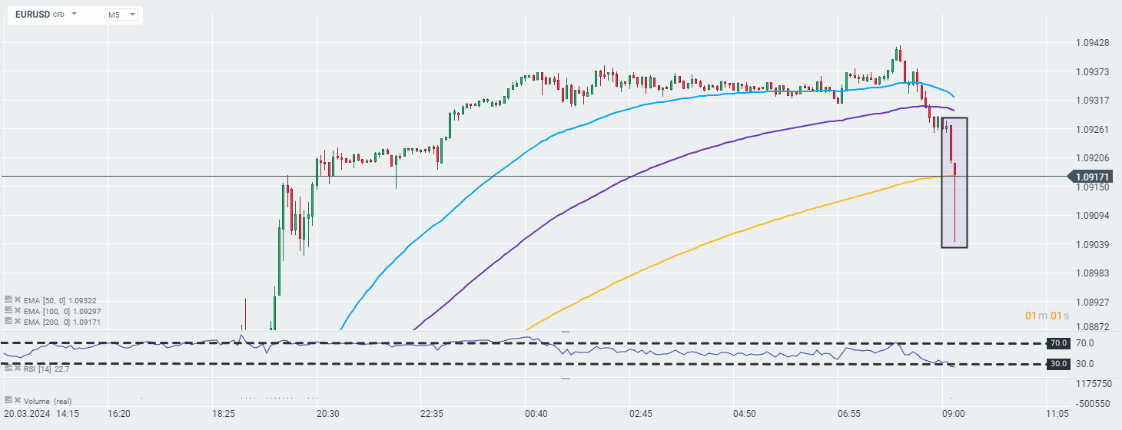Image resolution: width=1122 pixels, height=430 pixels.
Task: Click the EURUSD instrument name
Action: 32,15
